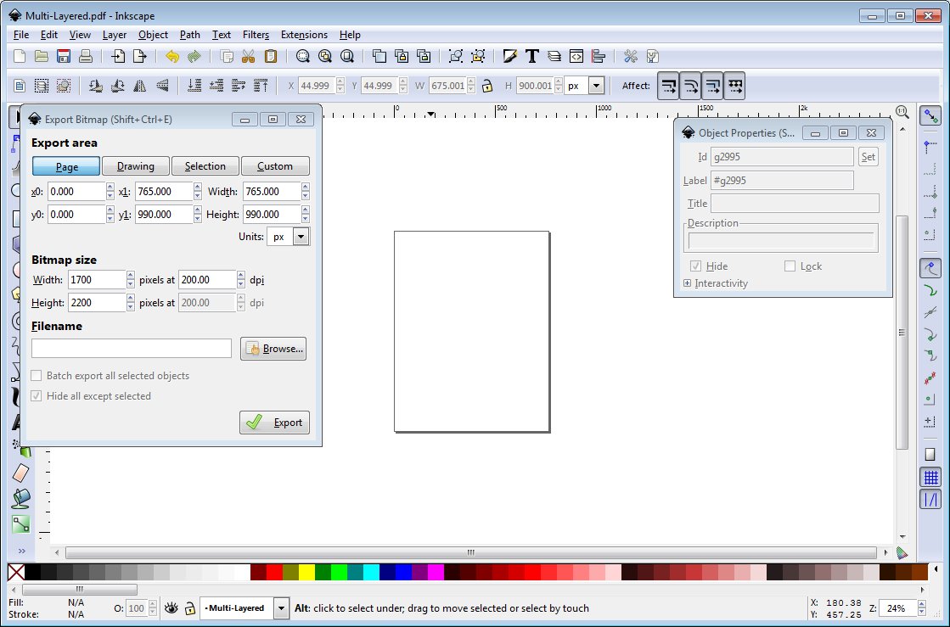
Task: Click the Print document icon
Action: coord(85,57)
